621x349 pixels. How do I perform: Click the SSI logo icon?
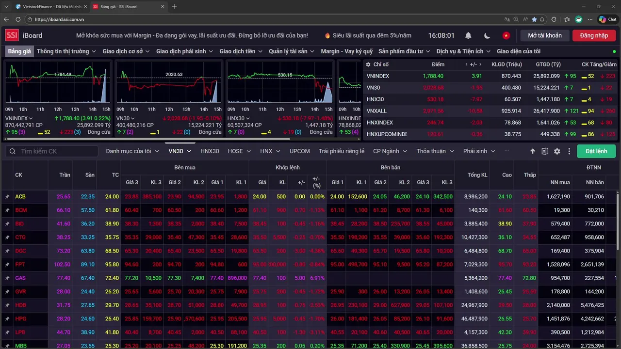tap(12, 35)
